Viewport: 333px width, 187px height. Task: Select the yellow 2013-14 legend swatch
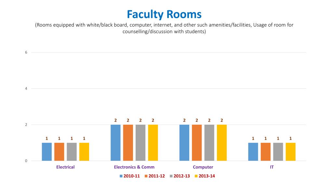coord(196,176)
